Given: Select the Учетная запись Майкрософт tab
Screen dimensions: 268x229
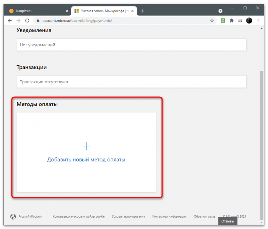Looking at the screenshot, I should pyautogui.click(x=104, y=11).
